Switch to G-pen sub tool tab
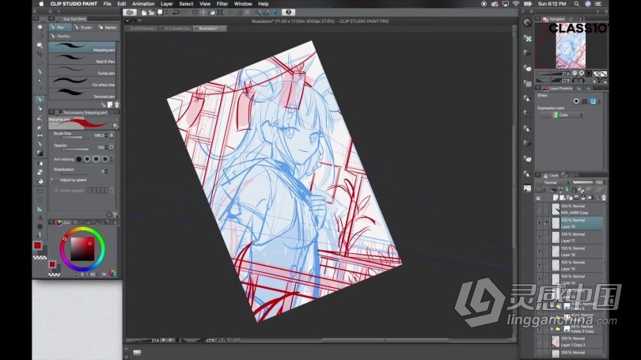Image resolution: width=641 pixels, height=360 pixels. (84, 28)
